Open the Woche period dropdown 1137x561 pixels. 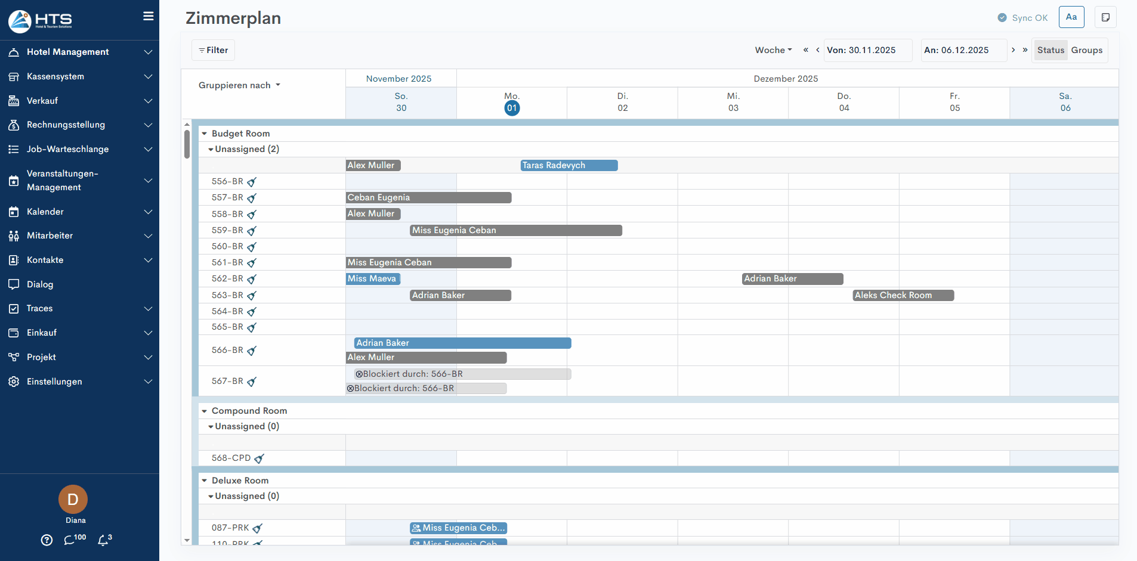(x=773, y=50)
